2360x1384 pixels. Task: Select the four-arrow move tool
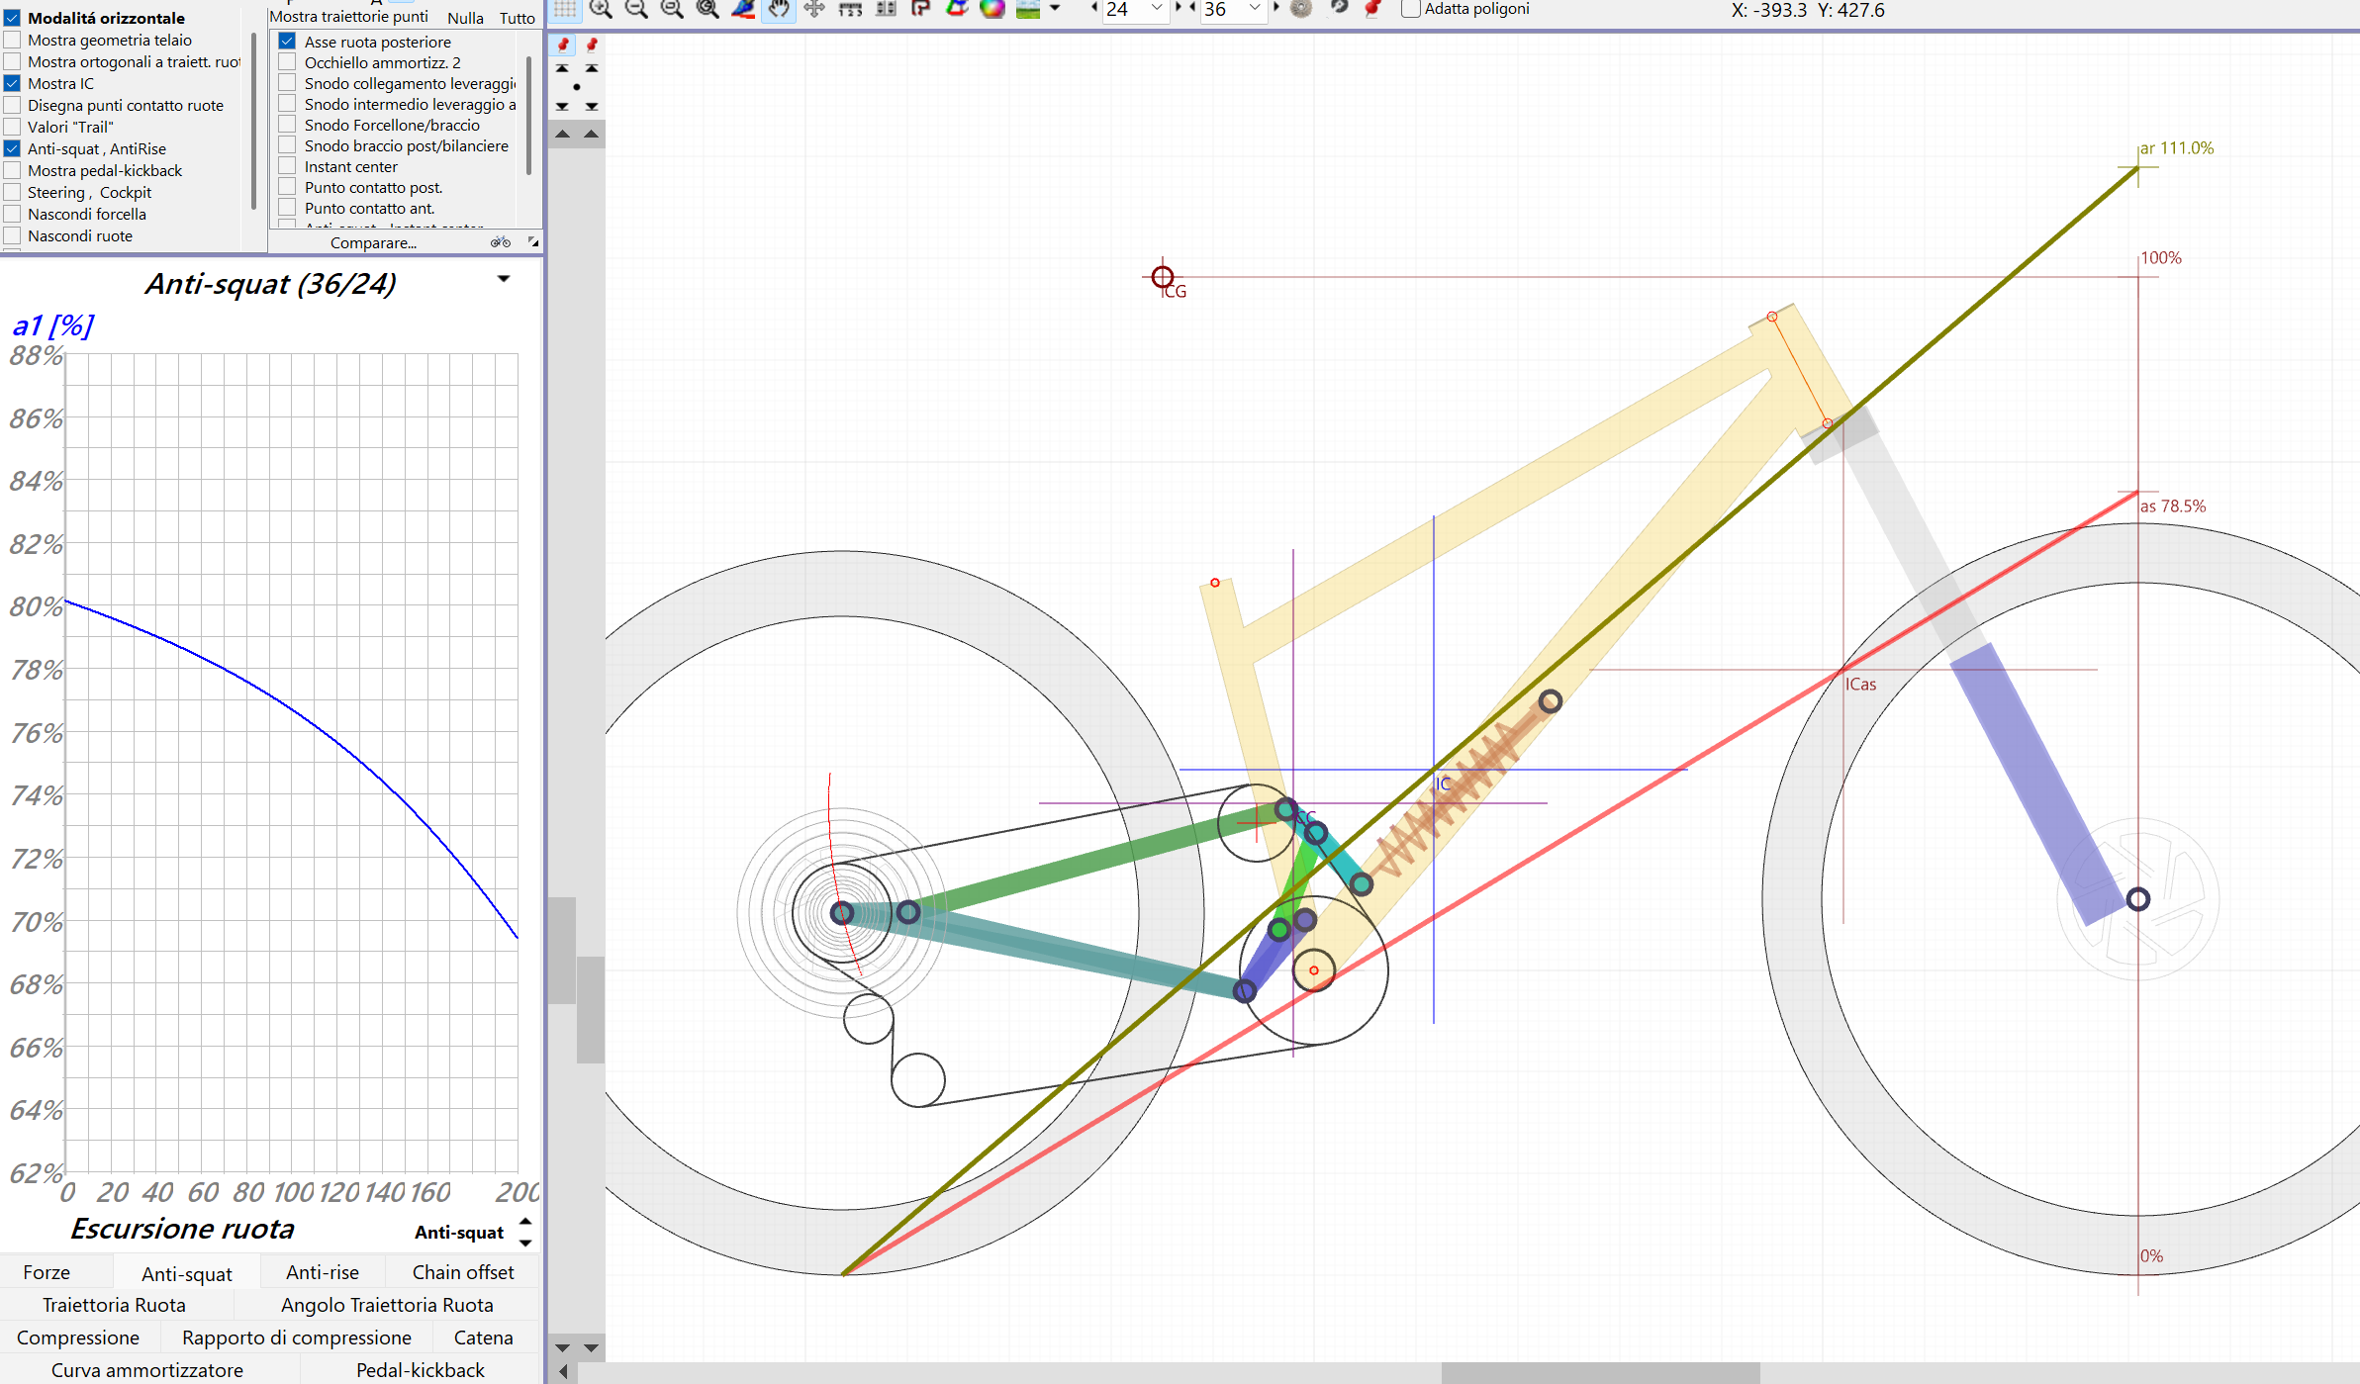(x=815, y=9)
